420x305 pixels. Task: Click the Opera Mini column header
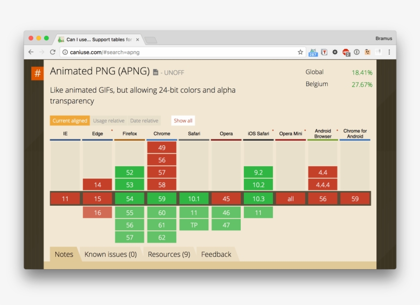pos(290,134)
